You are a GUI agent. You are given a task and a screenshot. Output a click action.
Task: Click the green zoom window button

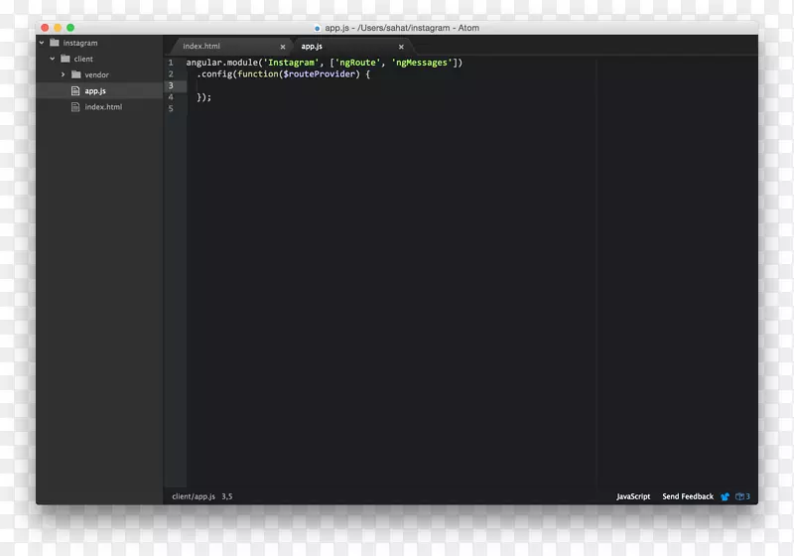70,28
